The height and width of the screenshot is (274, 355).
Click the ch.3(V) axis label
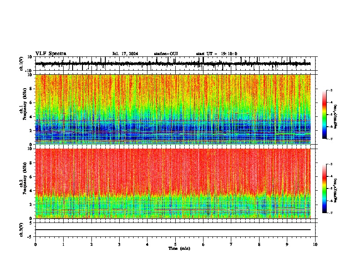click(22, 230)
